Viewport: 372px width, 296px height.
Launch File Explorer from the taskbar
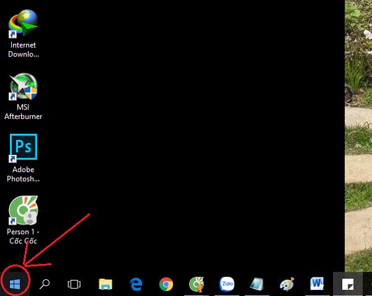(x=105, y=284)
